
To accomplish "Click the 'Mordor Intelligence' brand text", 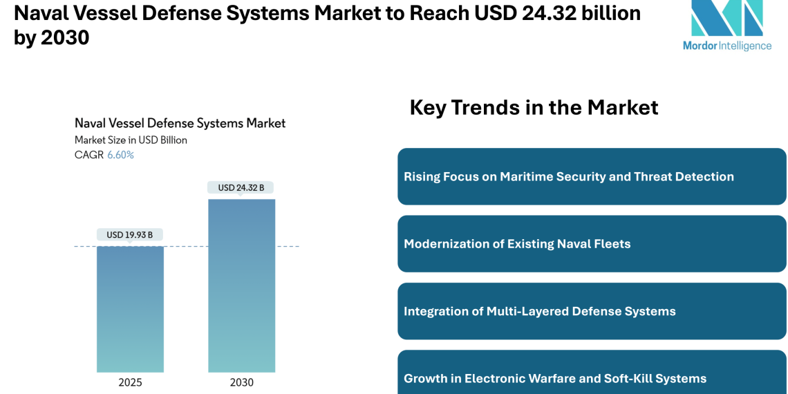I will [x=726, y=46].
